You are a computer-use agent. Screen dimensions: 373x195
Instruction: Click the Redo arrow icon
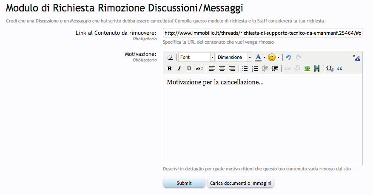[299, 57]
